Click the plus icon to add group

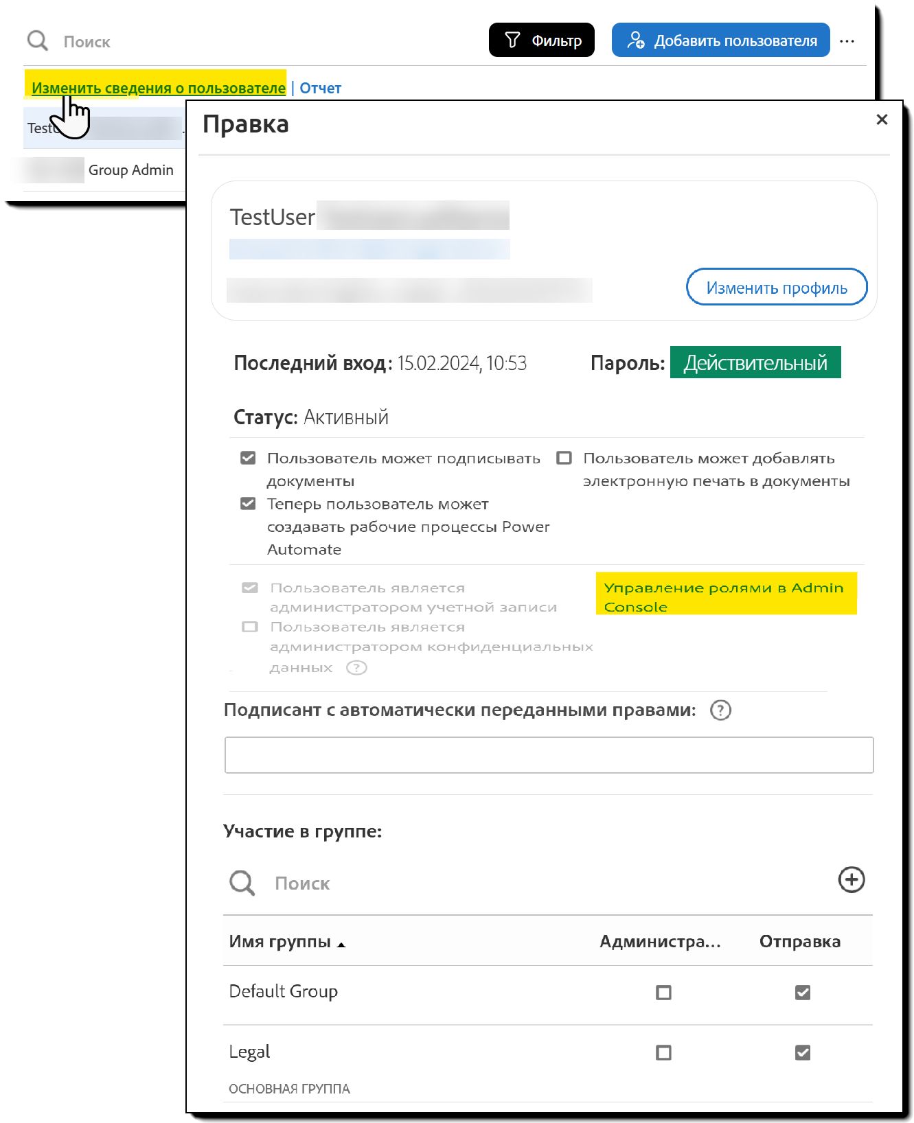(852, 880)
